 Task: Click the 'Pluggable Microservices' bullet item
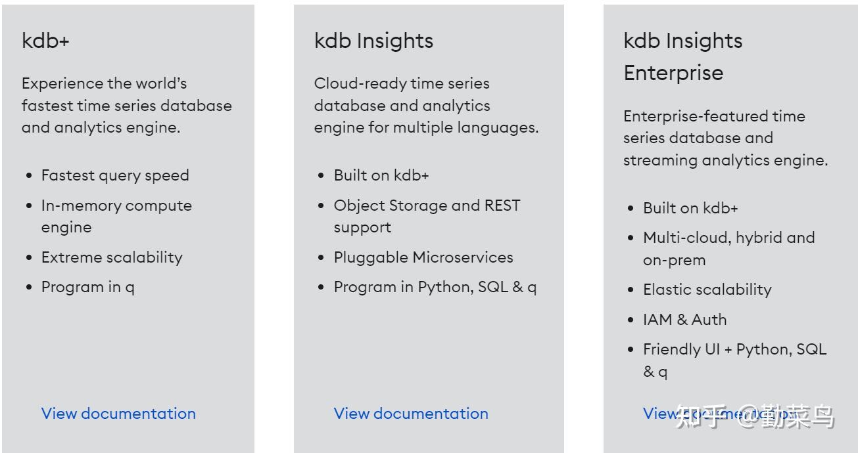(x=423, y=257)
